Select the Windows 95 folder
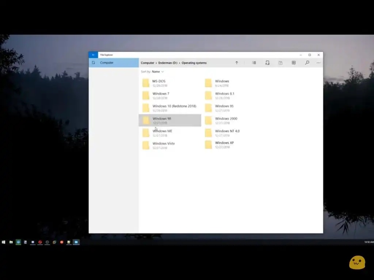Image resolution: width=374 pixels, height=280 pixels. point(233,108)
